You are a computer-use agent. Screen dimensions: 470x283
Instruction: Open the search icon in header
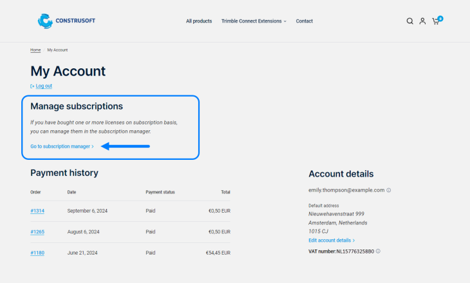tap(409, 21)
